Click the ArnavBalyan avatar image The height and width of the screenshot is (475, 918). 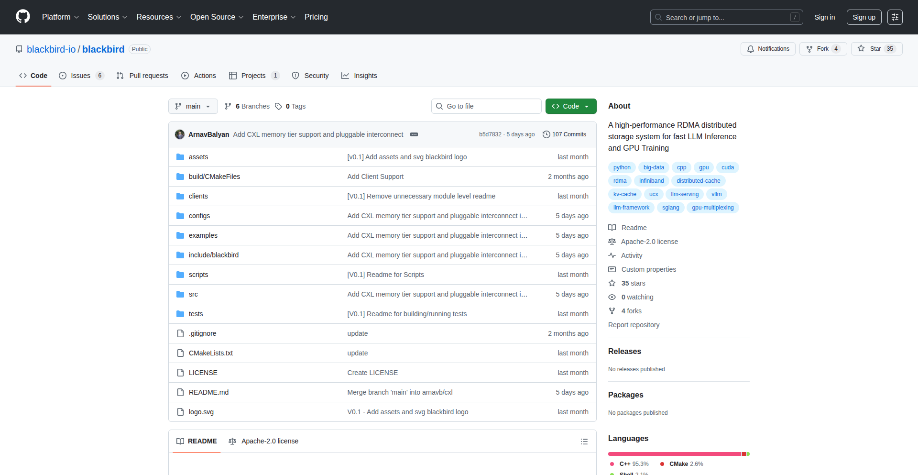pos(180,134)
